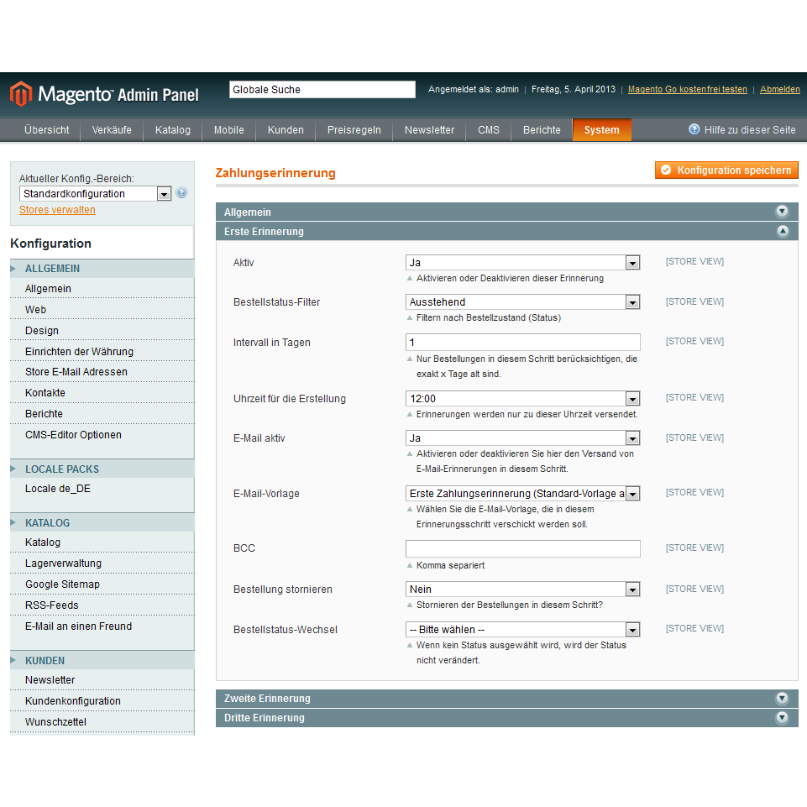Open the Bestellstatus-Wechsel dropdown
This screenshot has height=807, width=807.
[x=523, y=630]
